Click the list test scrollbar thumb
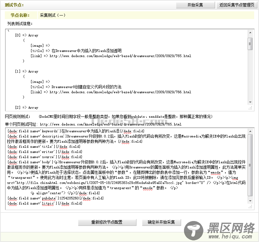 (250, 44)
